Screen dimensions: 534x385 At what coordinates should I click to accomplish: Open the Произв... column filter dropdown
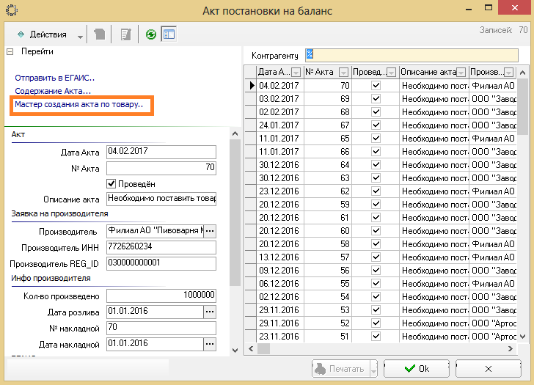(x=508, y=72)
